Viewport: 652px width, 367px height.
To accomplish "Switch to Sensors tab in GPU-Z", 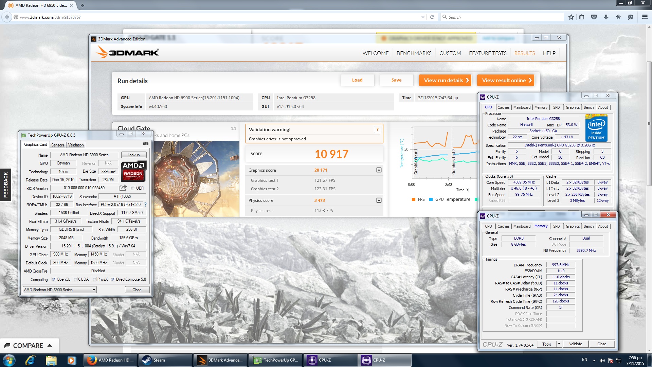I will [x=57, y=145].
